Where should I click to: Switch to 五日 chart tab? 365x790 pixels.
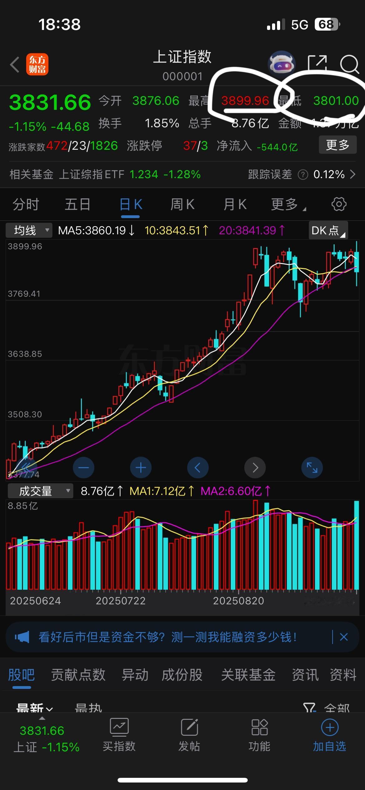coord(78,205)
